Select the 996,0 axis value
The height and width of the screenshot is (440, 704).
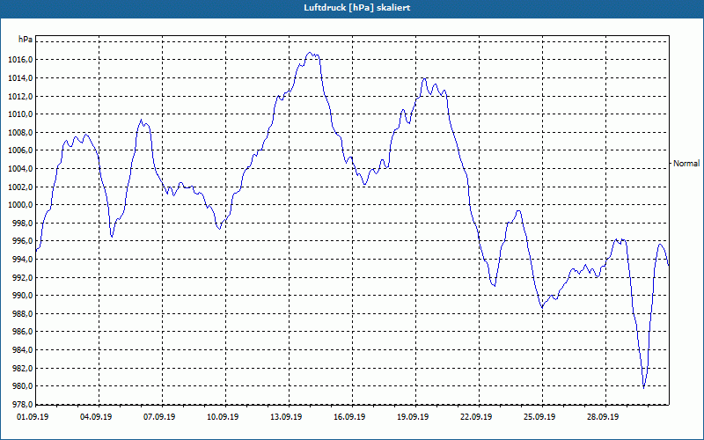tap(25, 241)
